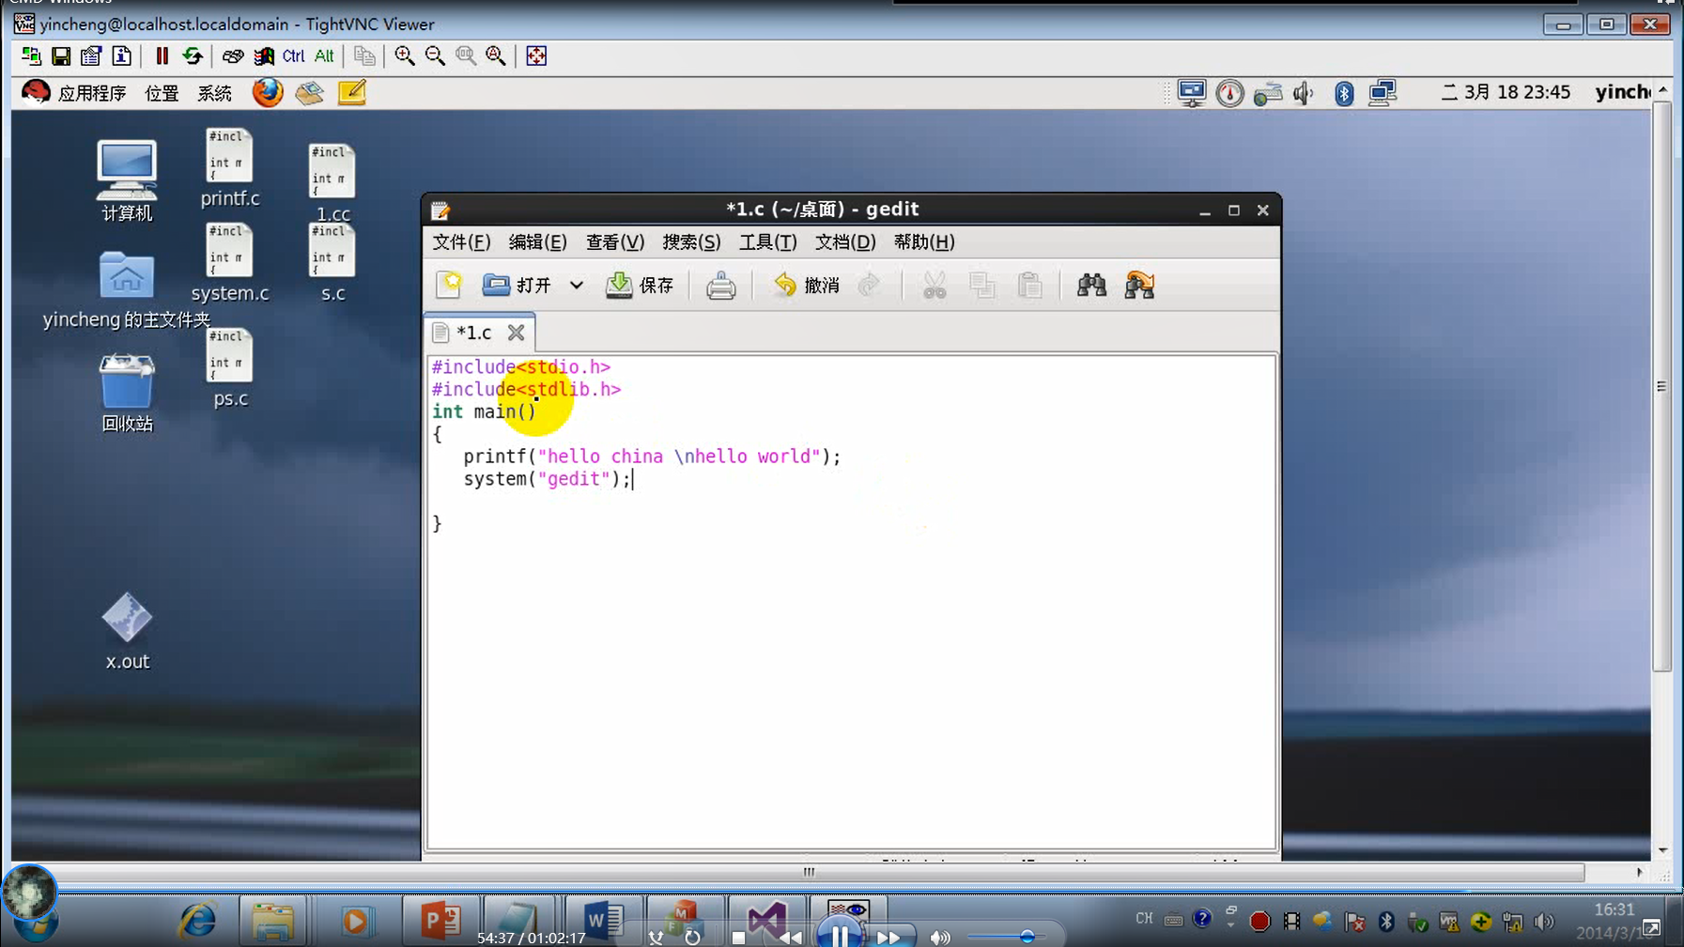The width and height of the screenshot is (1684, 947).
Task: Click the TightVNC horizontal scrollbar
Action: pos(809,873)
